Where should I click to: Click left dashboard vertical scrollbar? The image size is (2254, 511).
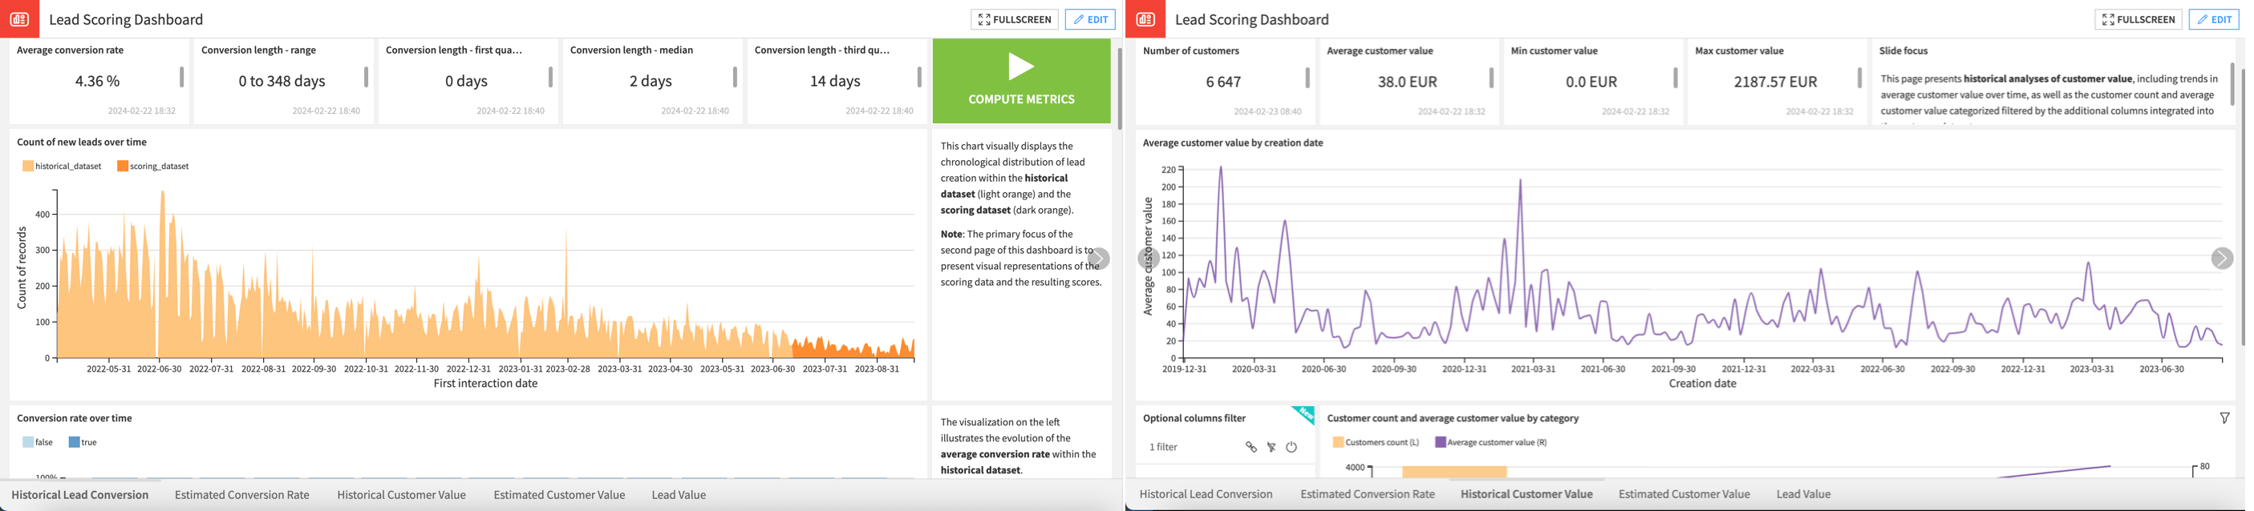[x=1119, y=88]
